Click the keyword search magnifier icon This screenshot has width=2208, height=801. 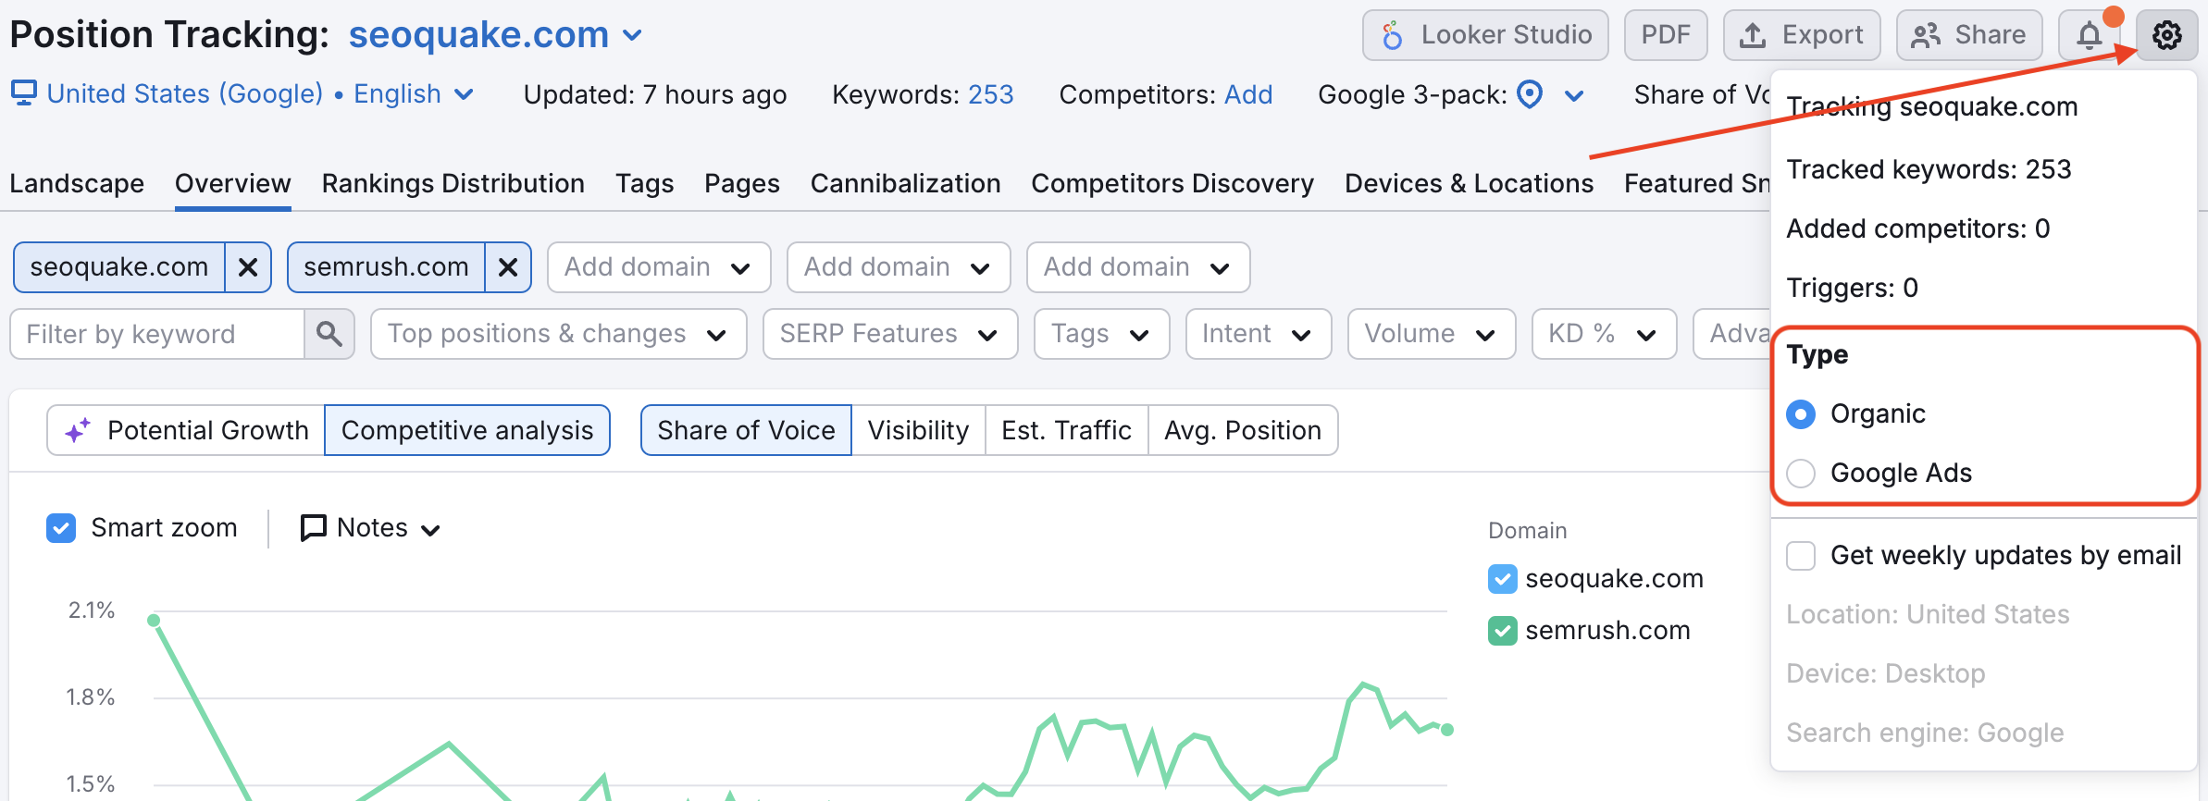pos(329,334)
